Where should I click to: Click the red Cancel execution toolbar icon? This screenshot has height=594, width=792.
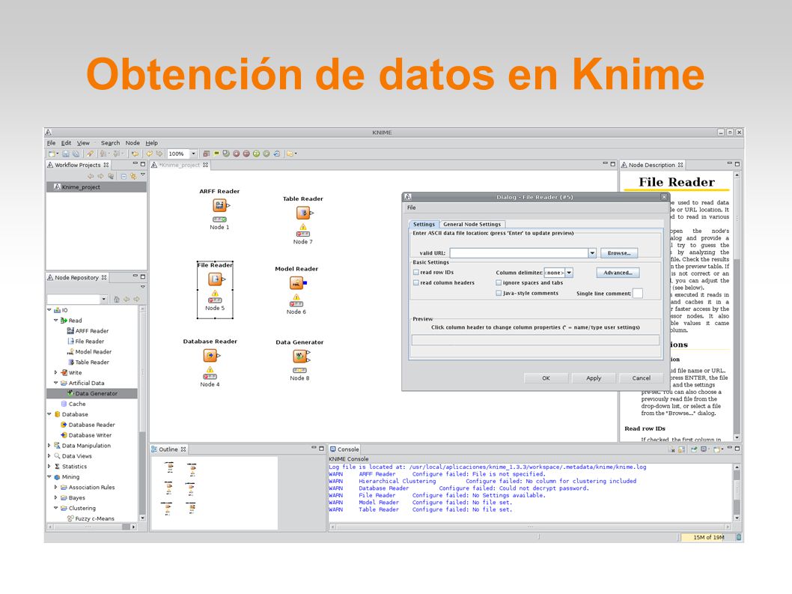coord(237,154)
